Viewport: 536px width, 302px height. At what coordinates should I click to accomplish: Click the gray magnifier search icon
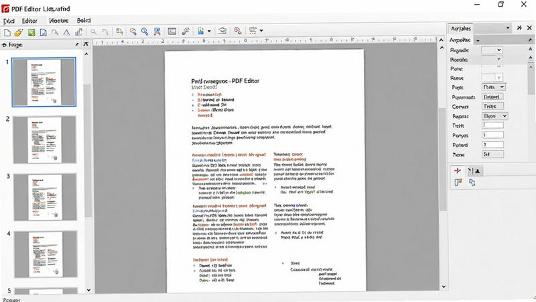(x=93, y=32)
